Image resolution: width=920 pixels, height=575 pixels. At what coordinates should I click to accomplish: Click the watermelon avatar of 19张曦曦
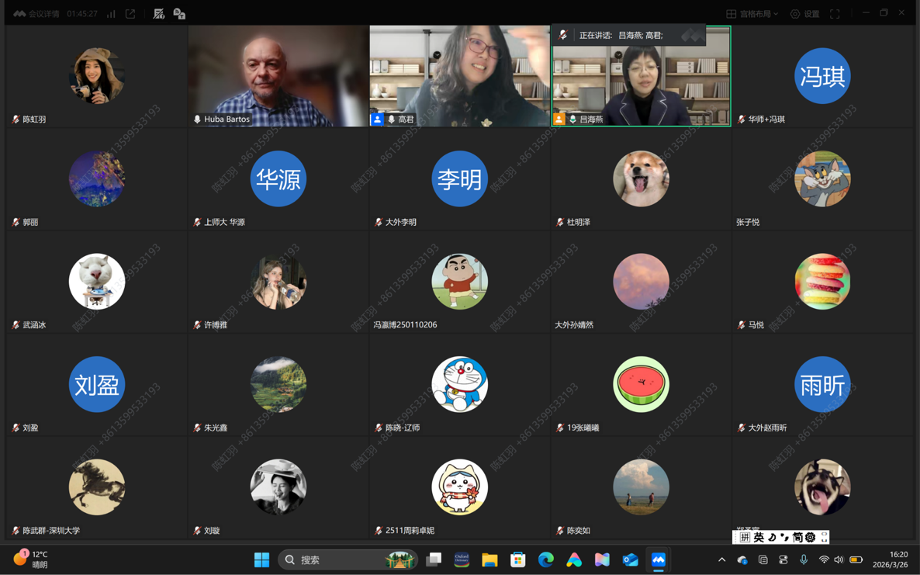coord(641,384)
